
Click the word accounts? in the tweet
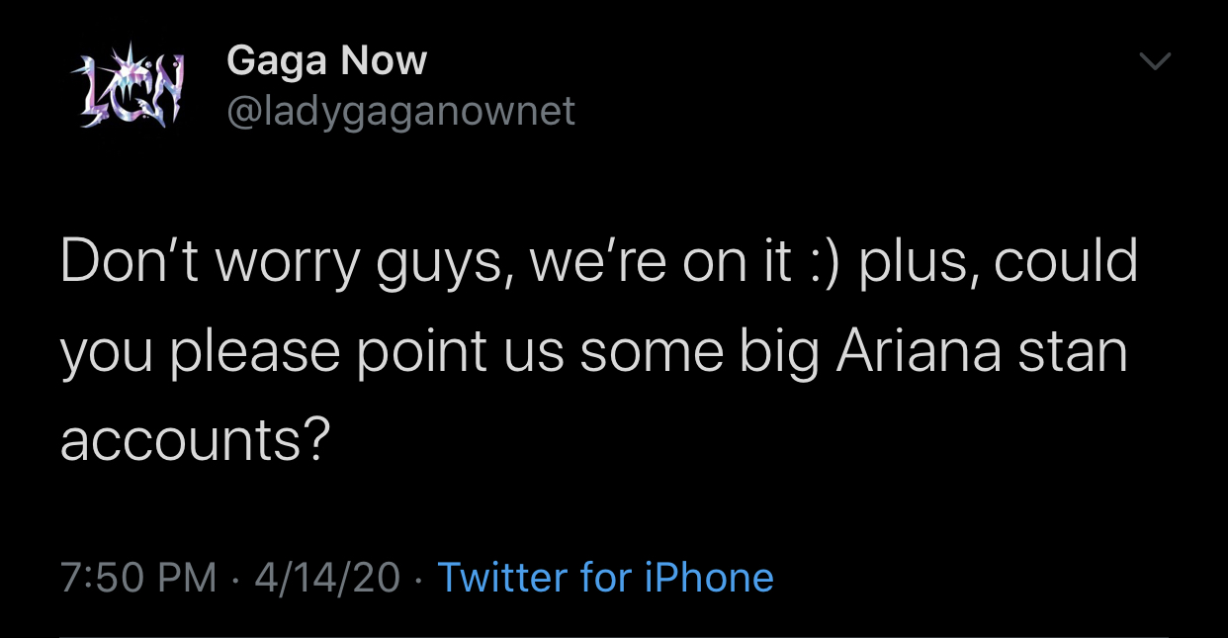194,441
